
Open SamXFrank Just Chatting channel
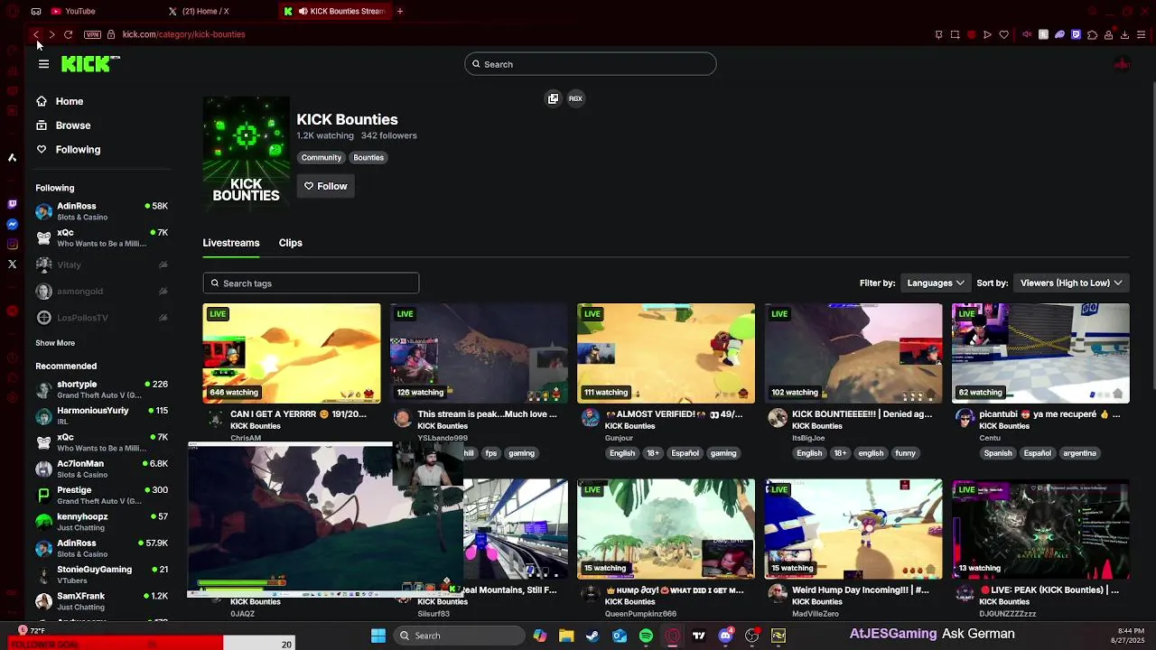[102, 601]
